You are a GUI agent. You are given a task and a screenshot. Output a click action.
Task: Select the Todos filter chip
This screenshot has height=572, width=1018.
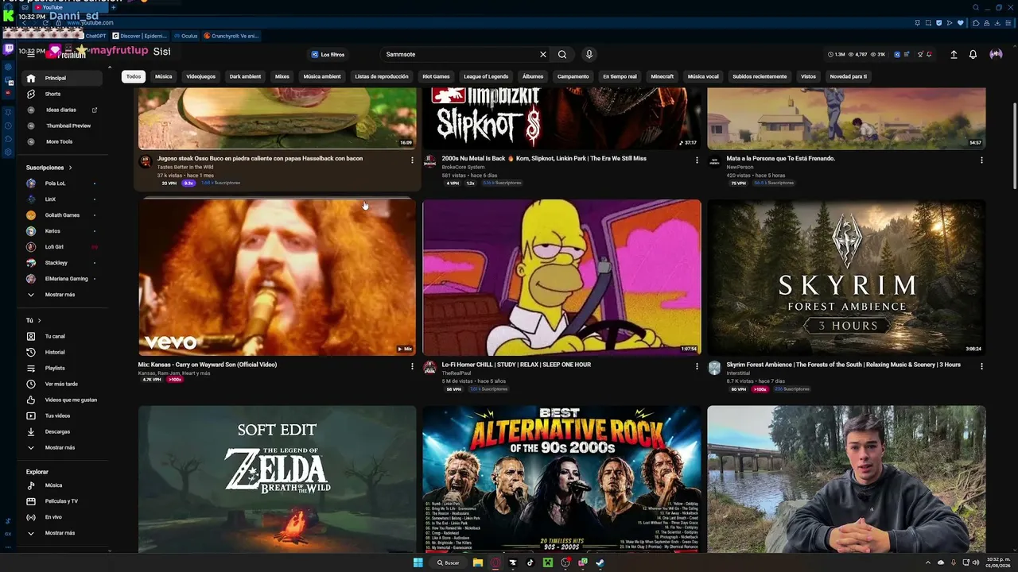click(x=134, y=76)
